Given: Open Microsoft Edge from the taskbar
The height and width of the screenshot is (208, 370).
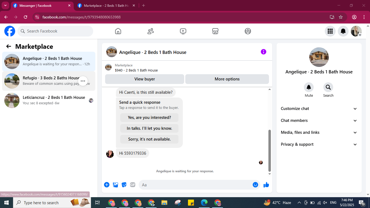Looking at the screenshot, I should pyautogui.click(x=204, y=203).
